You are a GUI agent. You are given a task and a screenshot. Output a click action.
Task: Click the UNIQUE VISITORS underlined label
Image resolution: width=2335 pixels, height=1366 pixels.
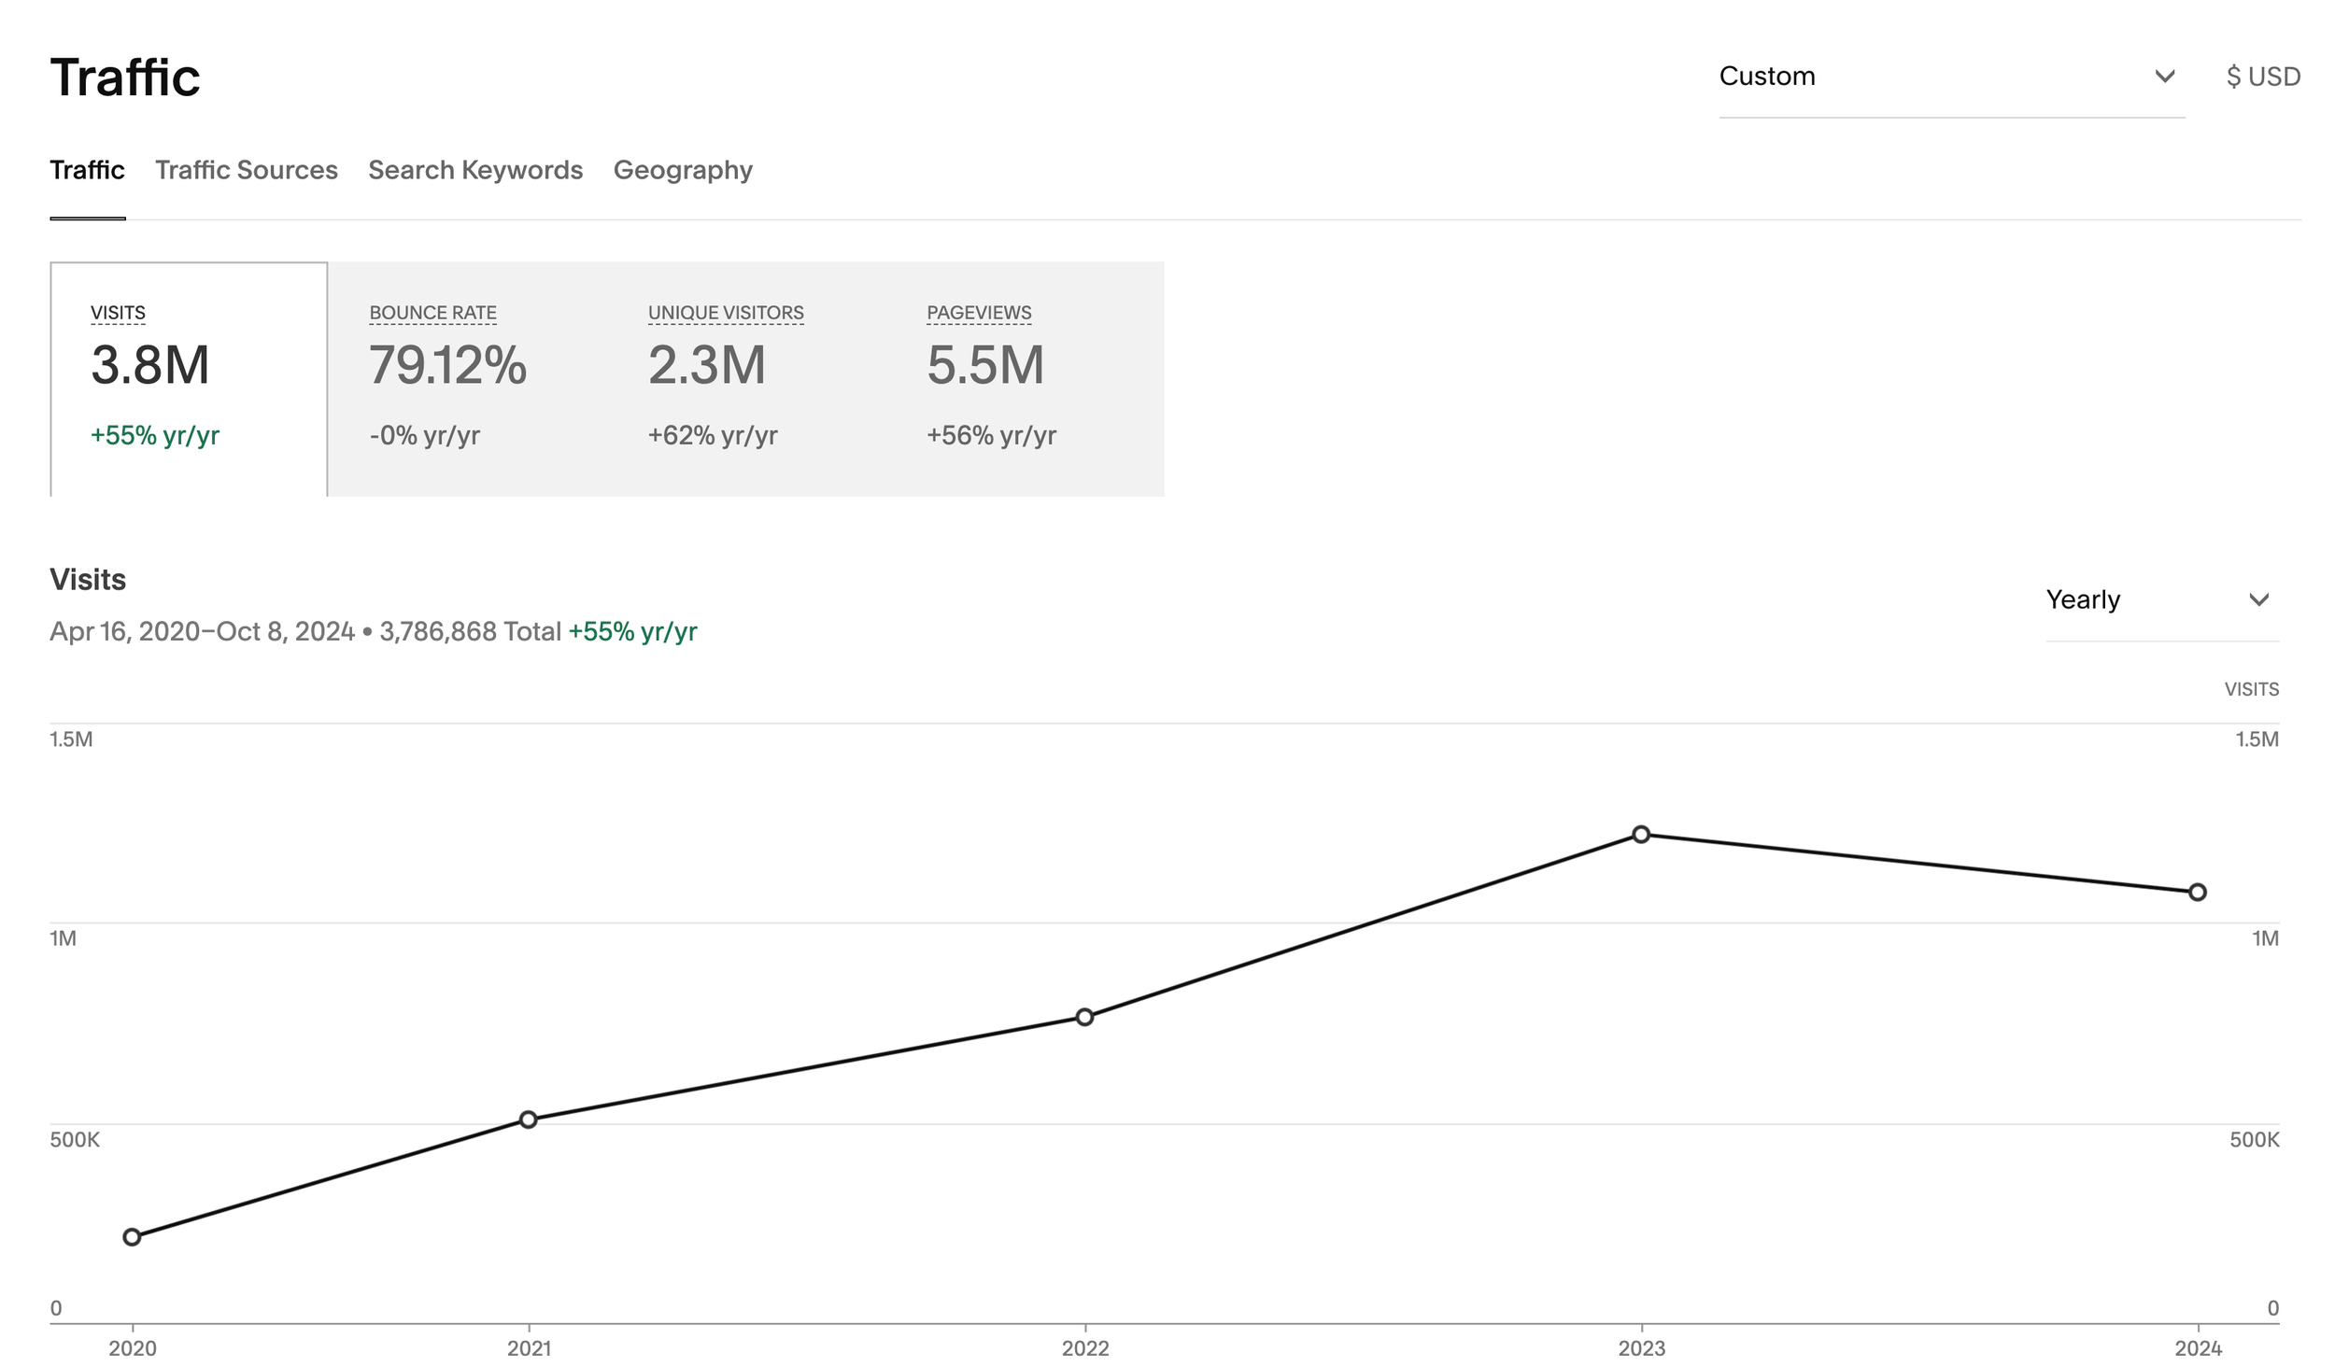(x=726, y=313)
